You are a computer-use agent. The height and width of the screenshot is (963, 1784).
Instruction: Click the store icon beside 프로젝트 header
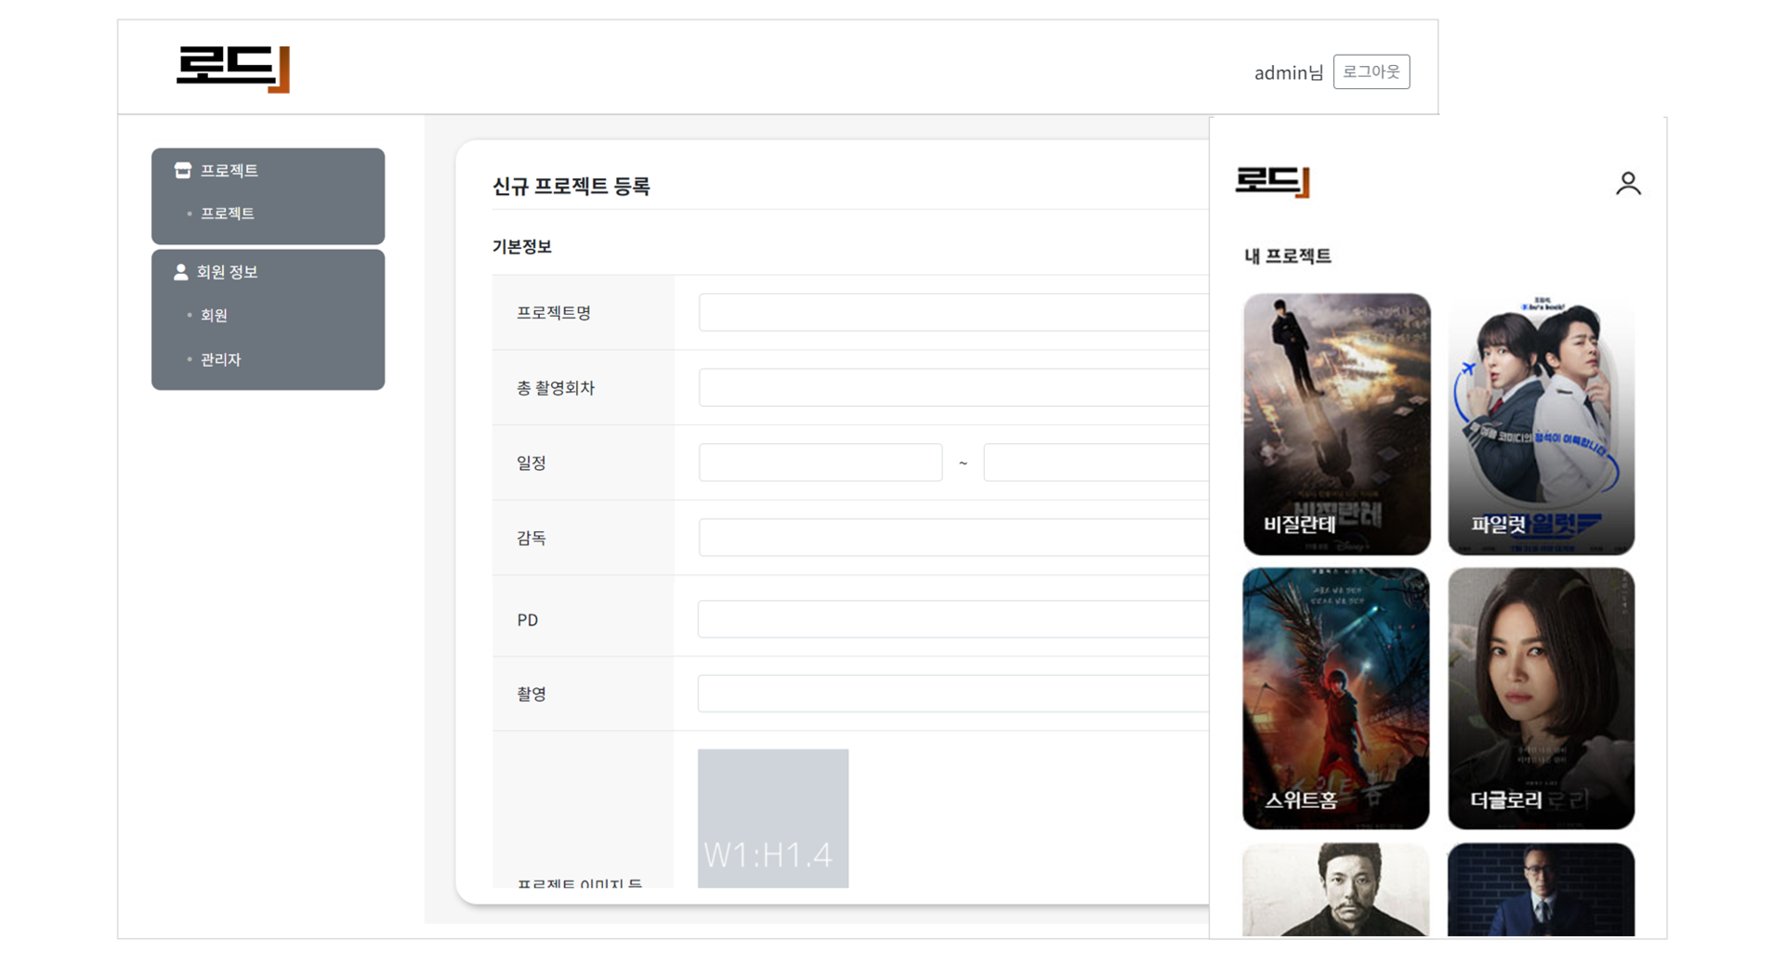click(x=183, y=170)
